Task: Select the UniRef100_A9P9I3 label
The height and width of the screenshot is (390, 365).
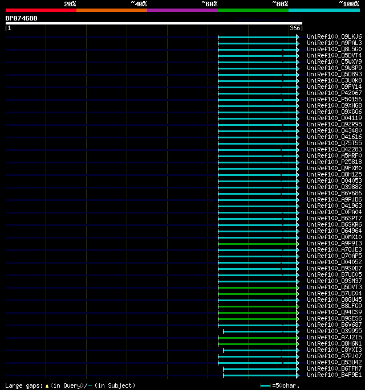Action: [334, 243]
